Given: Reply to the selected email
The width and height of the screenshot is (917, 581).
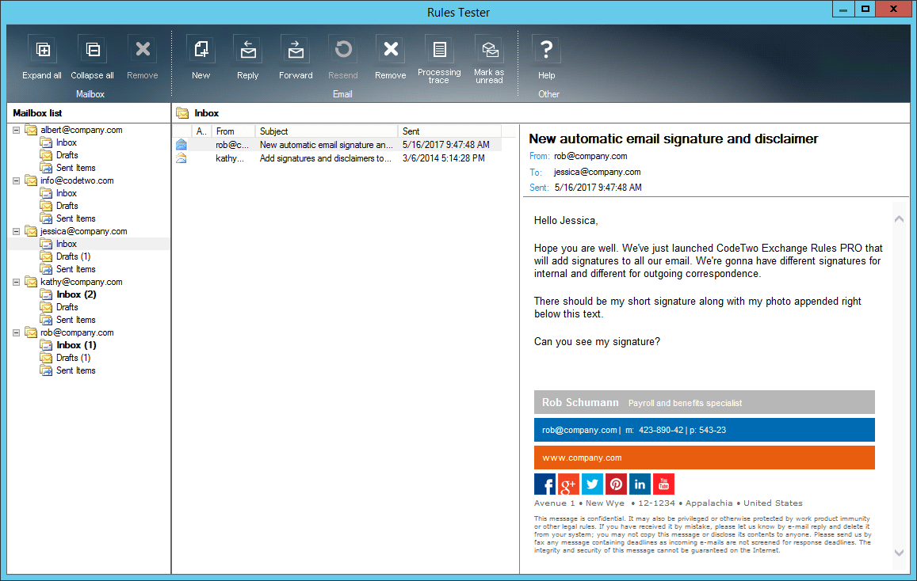Looking at the screenshot, I should (247, 49).
